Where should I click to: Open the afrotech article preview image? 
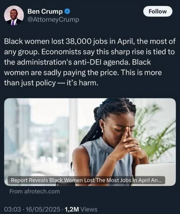90,142
